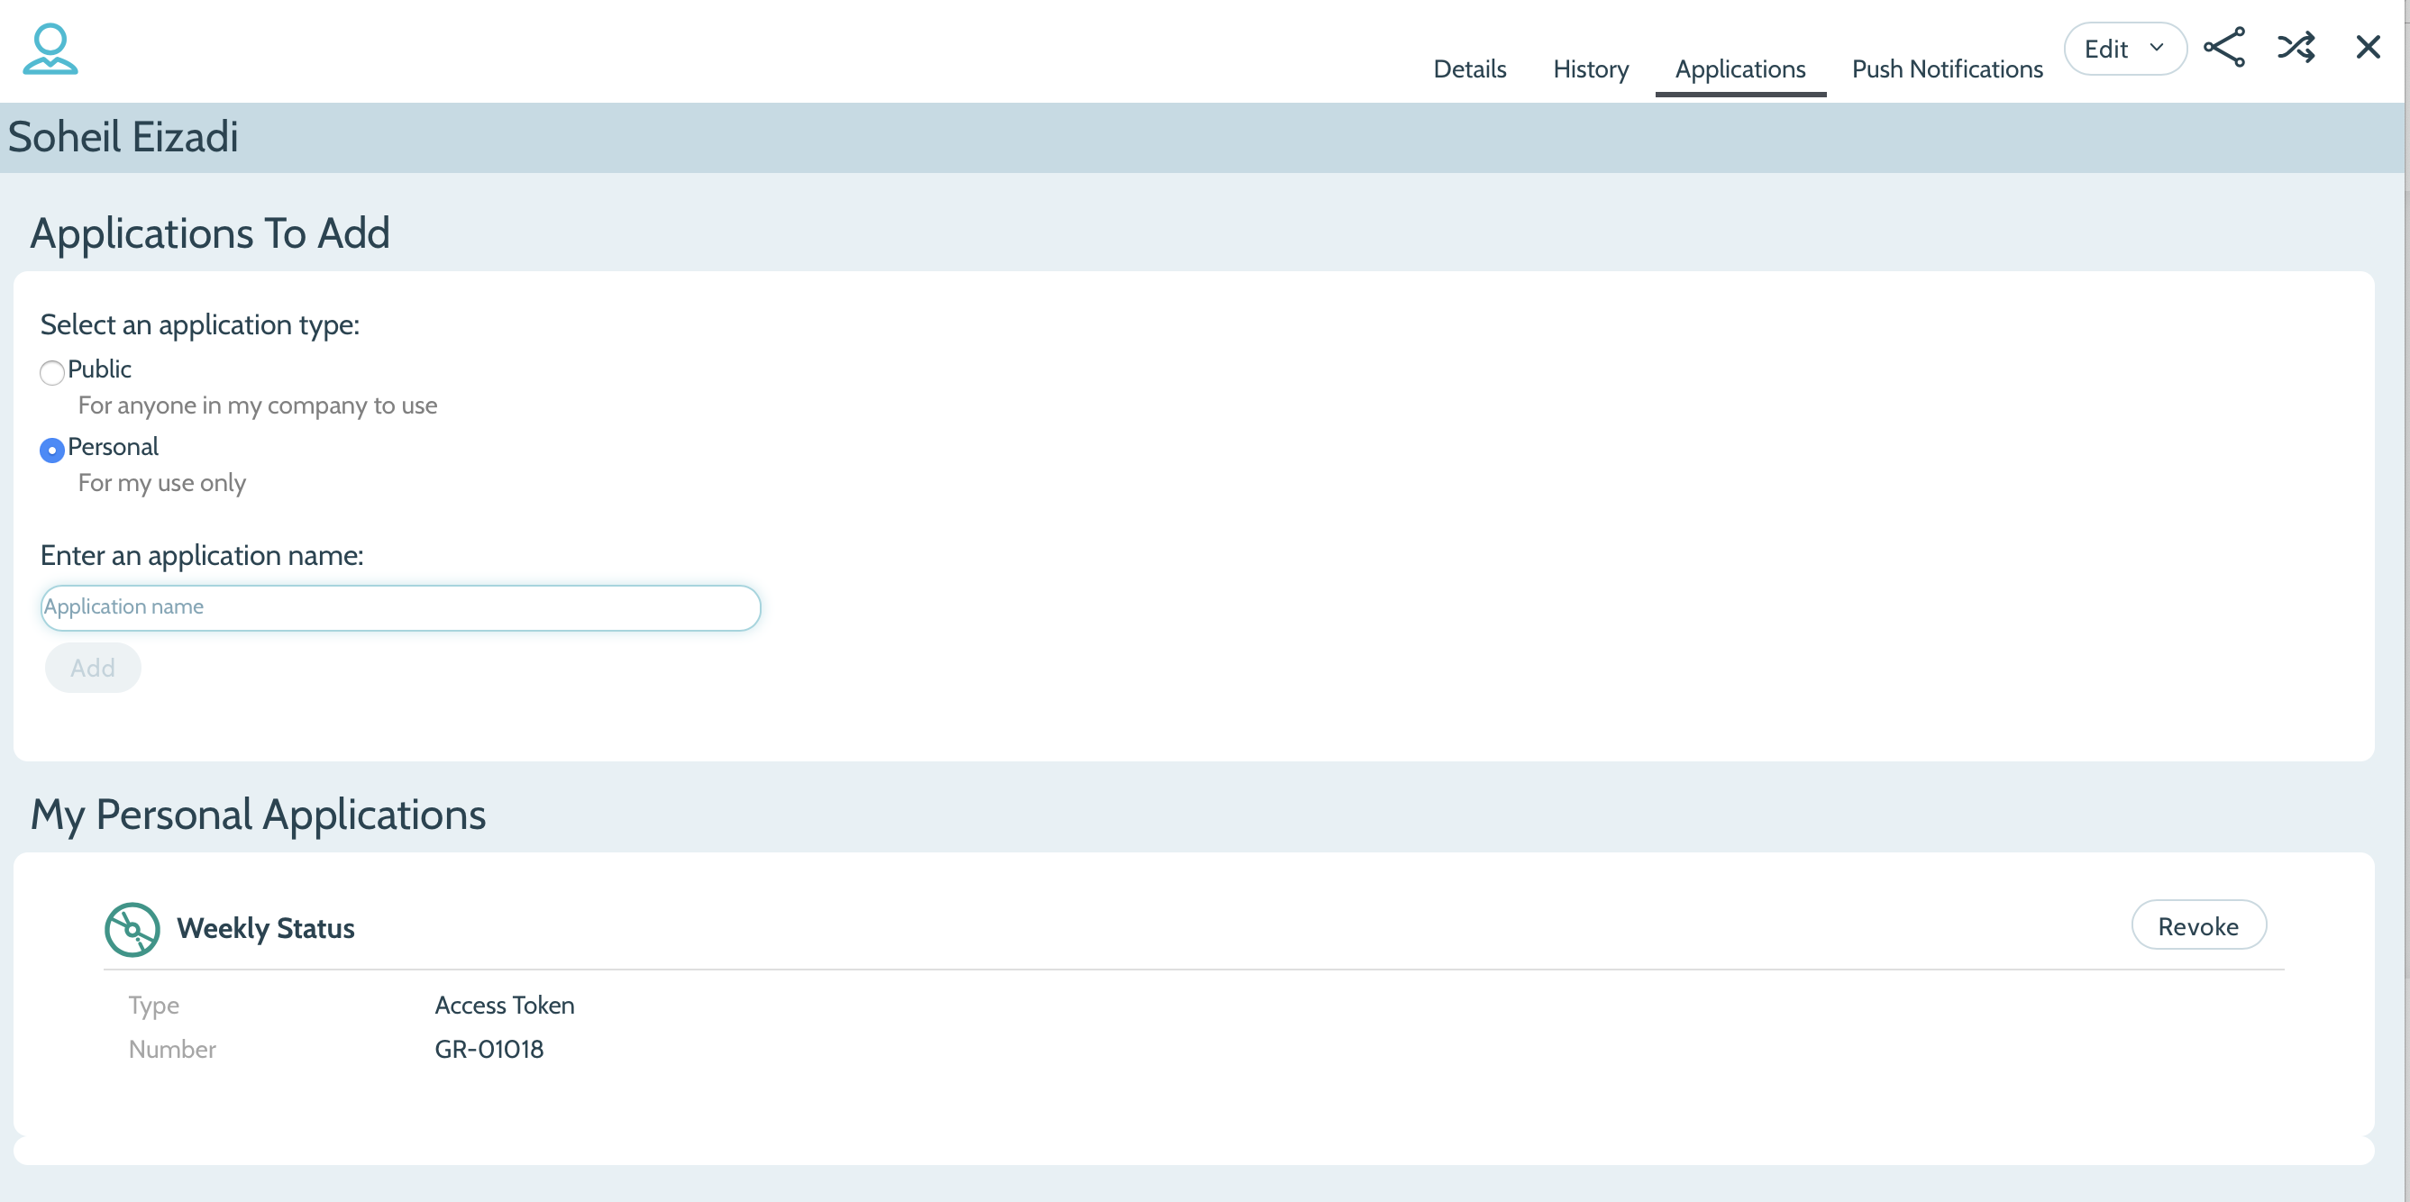Click the Edit dropdown chevron arrow

pyautogui.click(x=2157, y=48)
